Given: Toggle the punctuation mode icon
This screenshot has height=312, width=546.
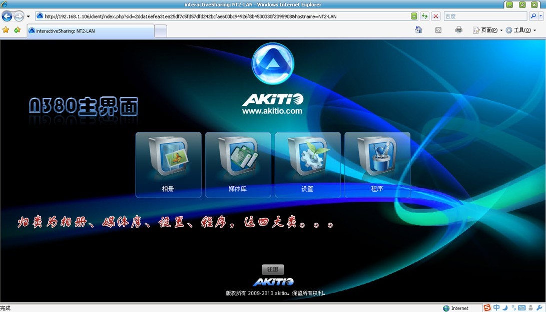Looking at the screenshot, I should pyautogui.click(x=513, y=308).
